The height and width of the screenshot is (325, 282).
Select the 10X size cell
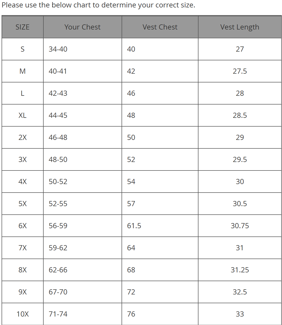[23, 314]
